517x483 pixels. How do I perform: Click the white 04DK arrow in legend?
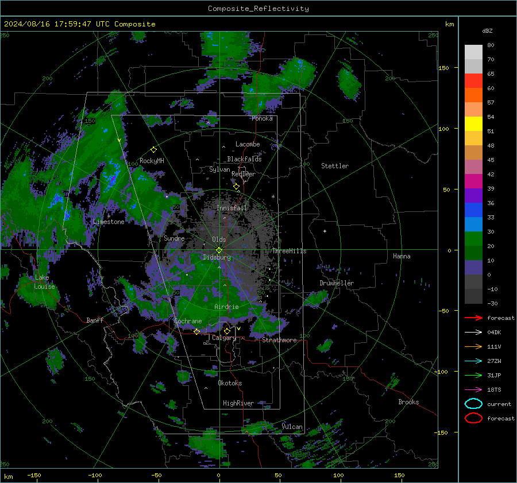(x=473, y=333)
